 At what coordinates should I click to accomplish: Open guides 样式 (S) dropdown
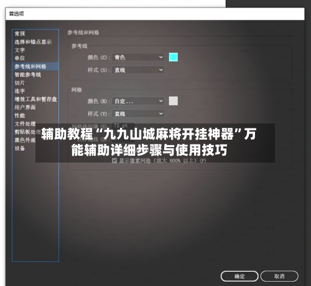138,70
